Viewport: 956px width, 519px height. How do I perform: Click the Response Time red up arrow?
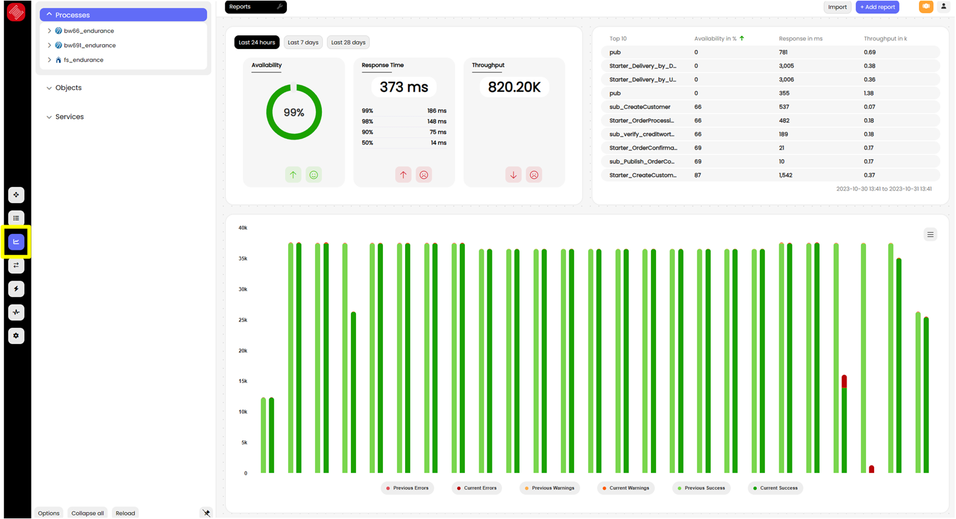pyautogui.click(x=403, y=175)
